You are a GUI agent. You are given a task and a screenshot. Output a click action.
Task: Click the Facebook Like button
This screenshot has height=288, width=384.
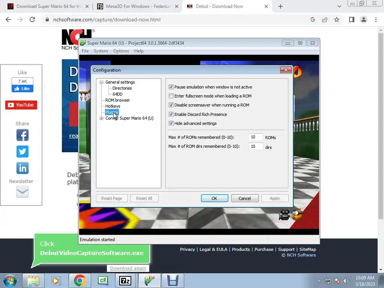(22, 88)
